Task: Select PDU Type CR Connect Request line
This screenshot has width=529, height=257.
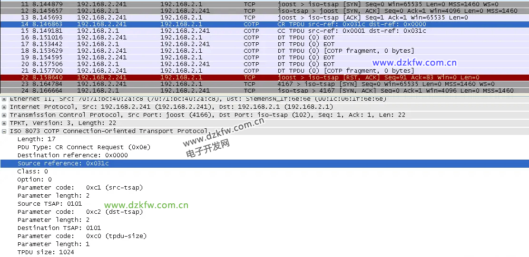Action: pyautogui.click(x=84, y=147)
